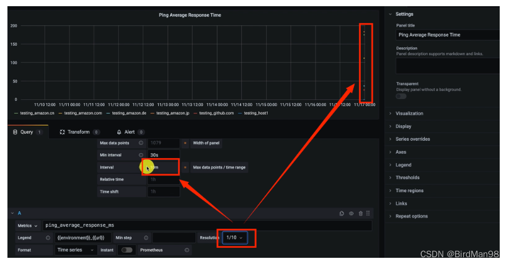The height and width of the screenshot is (264, 509).
Task: Click testing_amazon.de legend color swatch
Action: [108, 113]
